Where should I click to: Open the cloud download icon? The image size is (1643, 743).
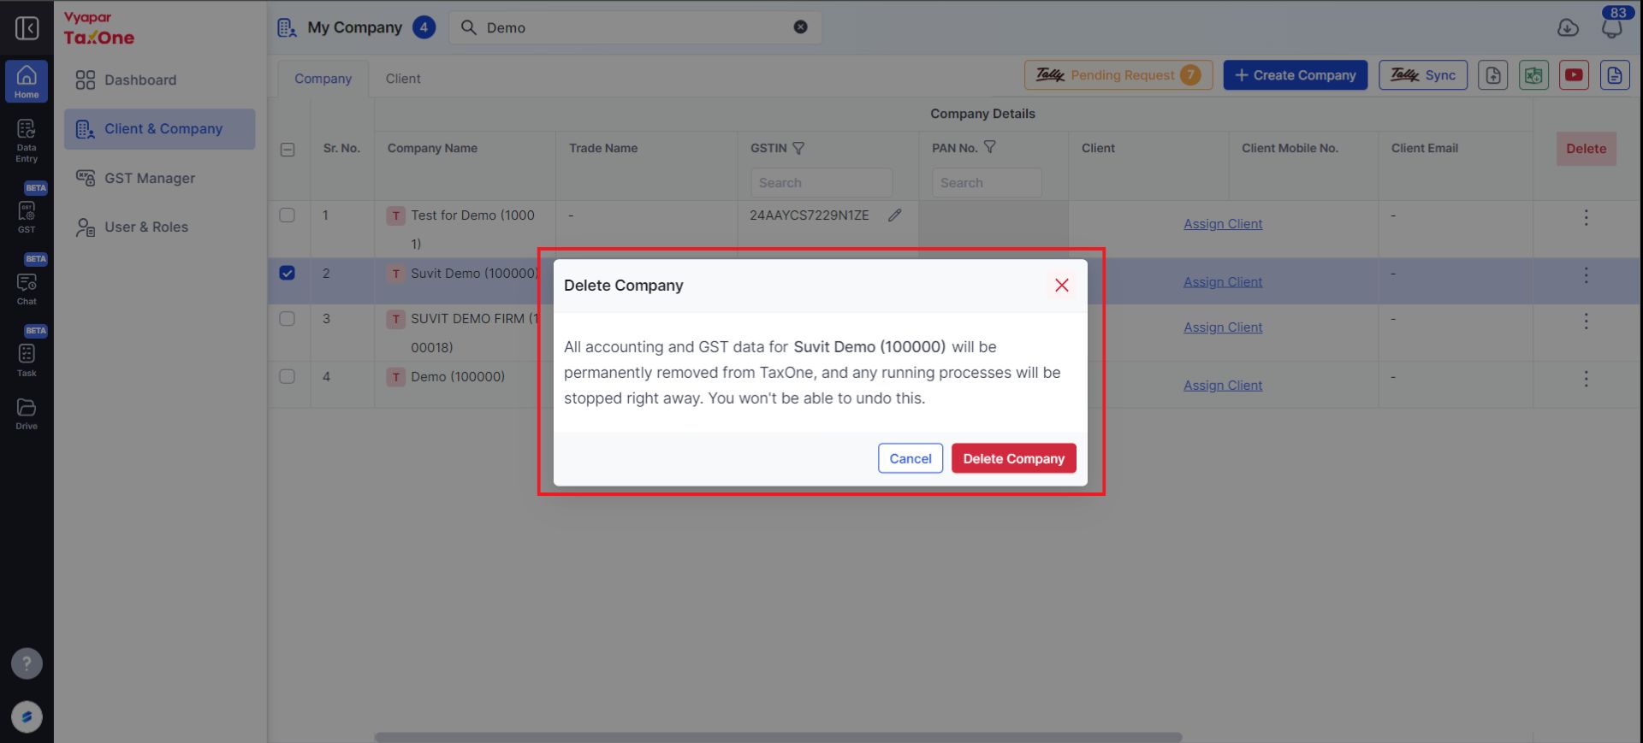coord(1568,28)
